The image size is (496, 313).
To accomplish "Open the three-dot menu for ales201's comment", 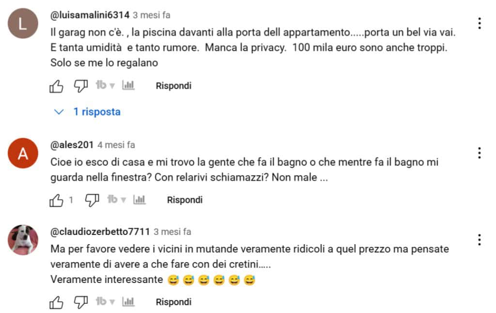I will click(480, 153).
